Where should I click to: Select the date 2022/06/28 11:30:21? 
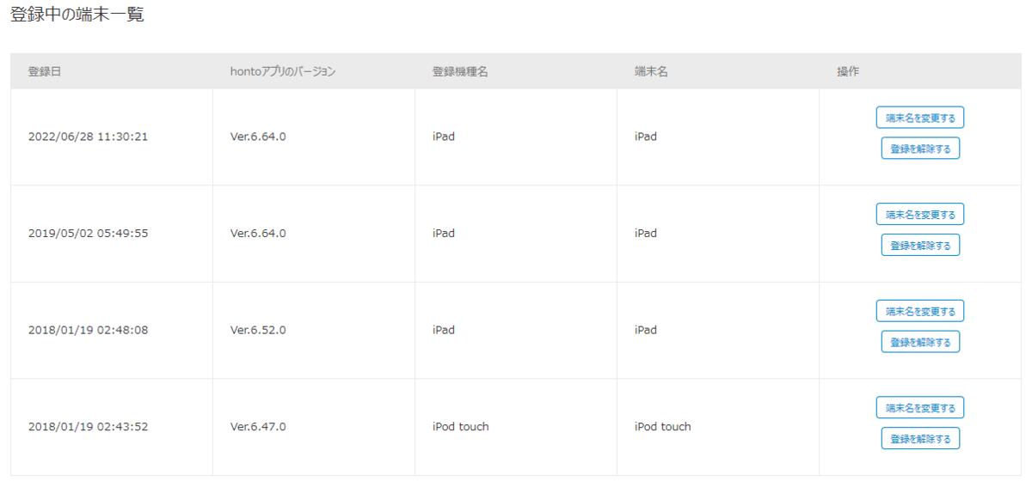88,137
